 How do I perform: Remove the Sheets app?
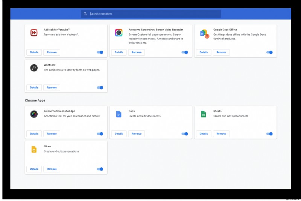pyautogui.click(x=221, y=134)
